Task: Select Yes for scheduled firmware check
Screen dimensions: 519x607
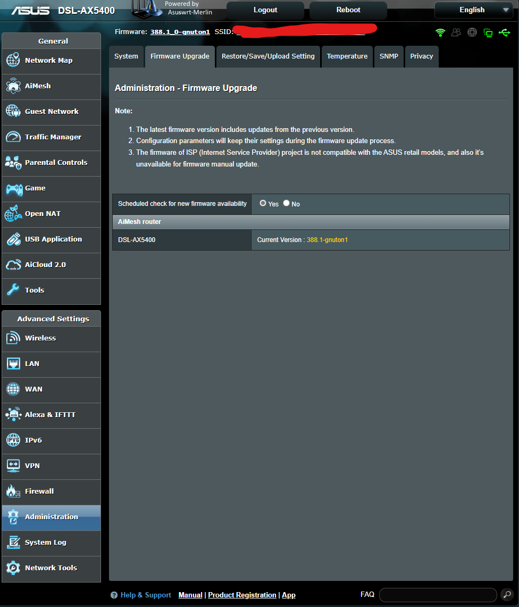Action: click(x=263, y=203)
